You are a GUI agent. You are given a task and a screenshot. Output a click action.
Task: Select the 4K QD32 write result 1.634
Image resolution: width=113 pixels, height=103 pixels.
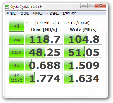(83, 78)
